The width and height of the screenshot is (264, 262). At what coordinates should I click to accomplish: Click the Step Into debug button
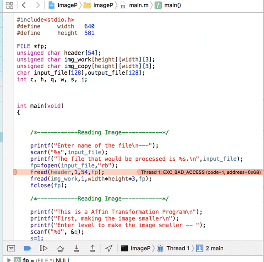[x=77, y=248]
